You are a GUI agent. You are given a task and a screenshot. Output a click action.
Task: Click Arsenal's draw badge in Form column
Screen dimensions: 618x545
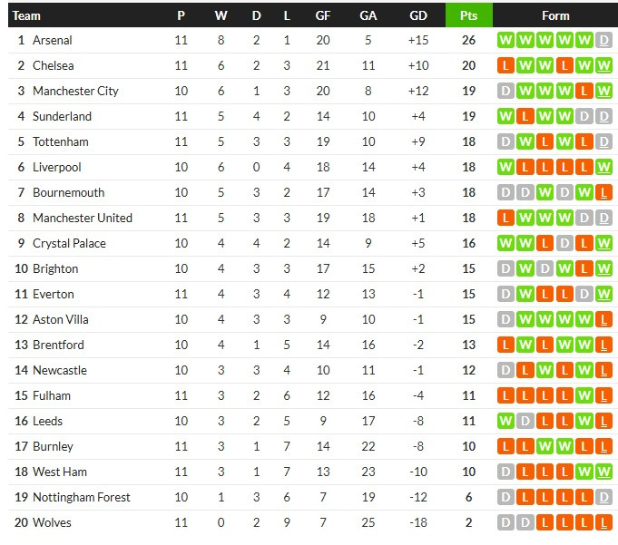604,40
